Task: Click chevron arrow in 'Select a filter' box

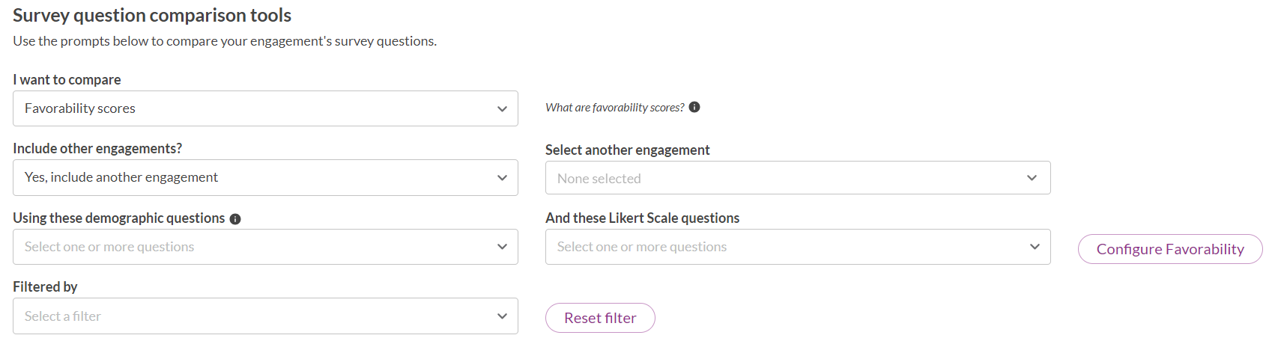Action: (x=502, y=316)
